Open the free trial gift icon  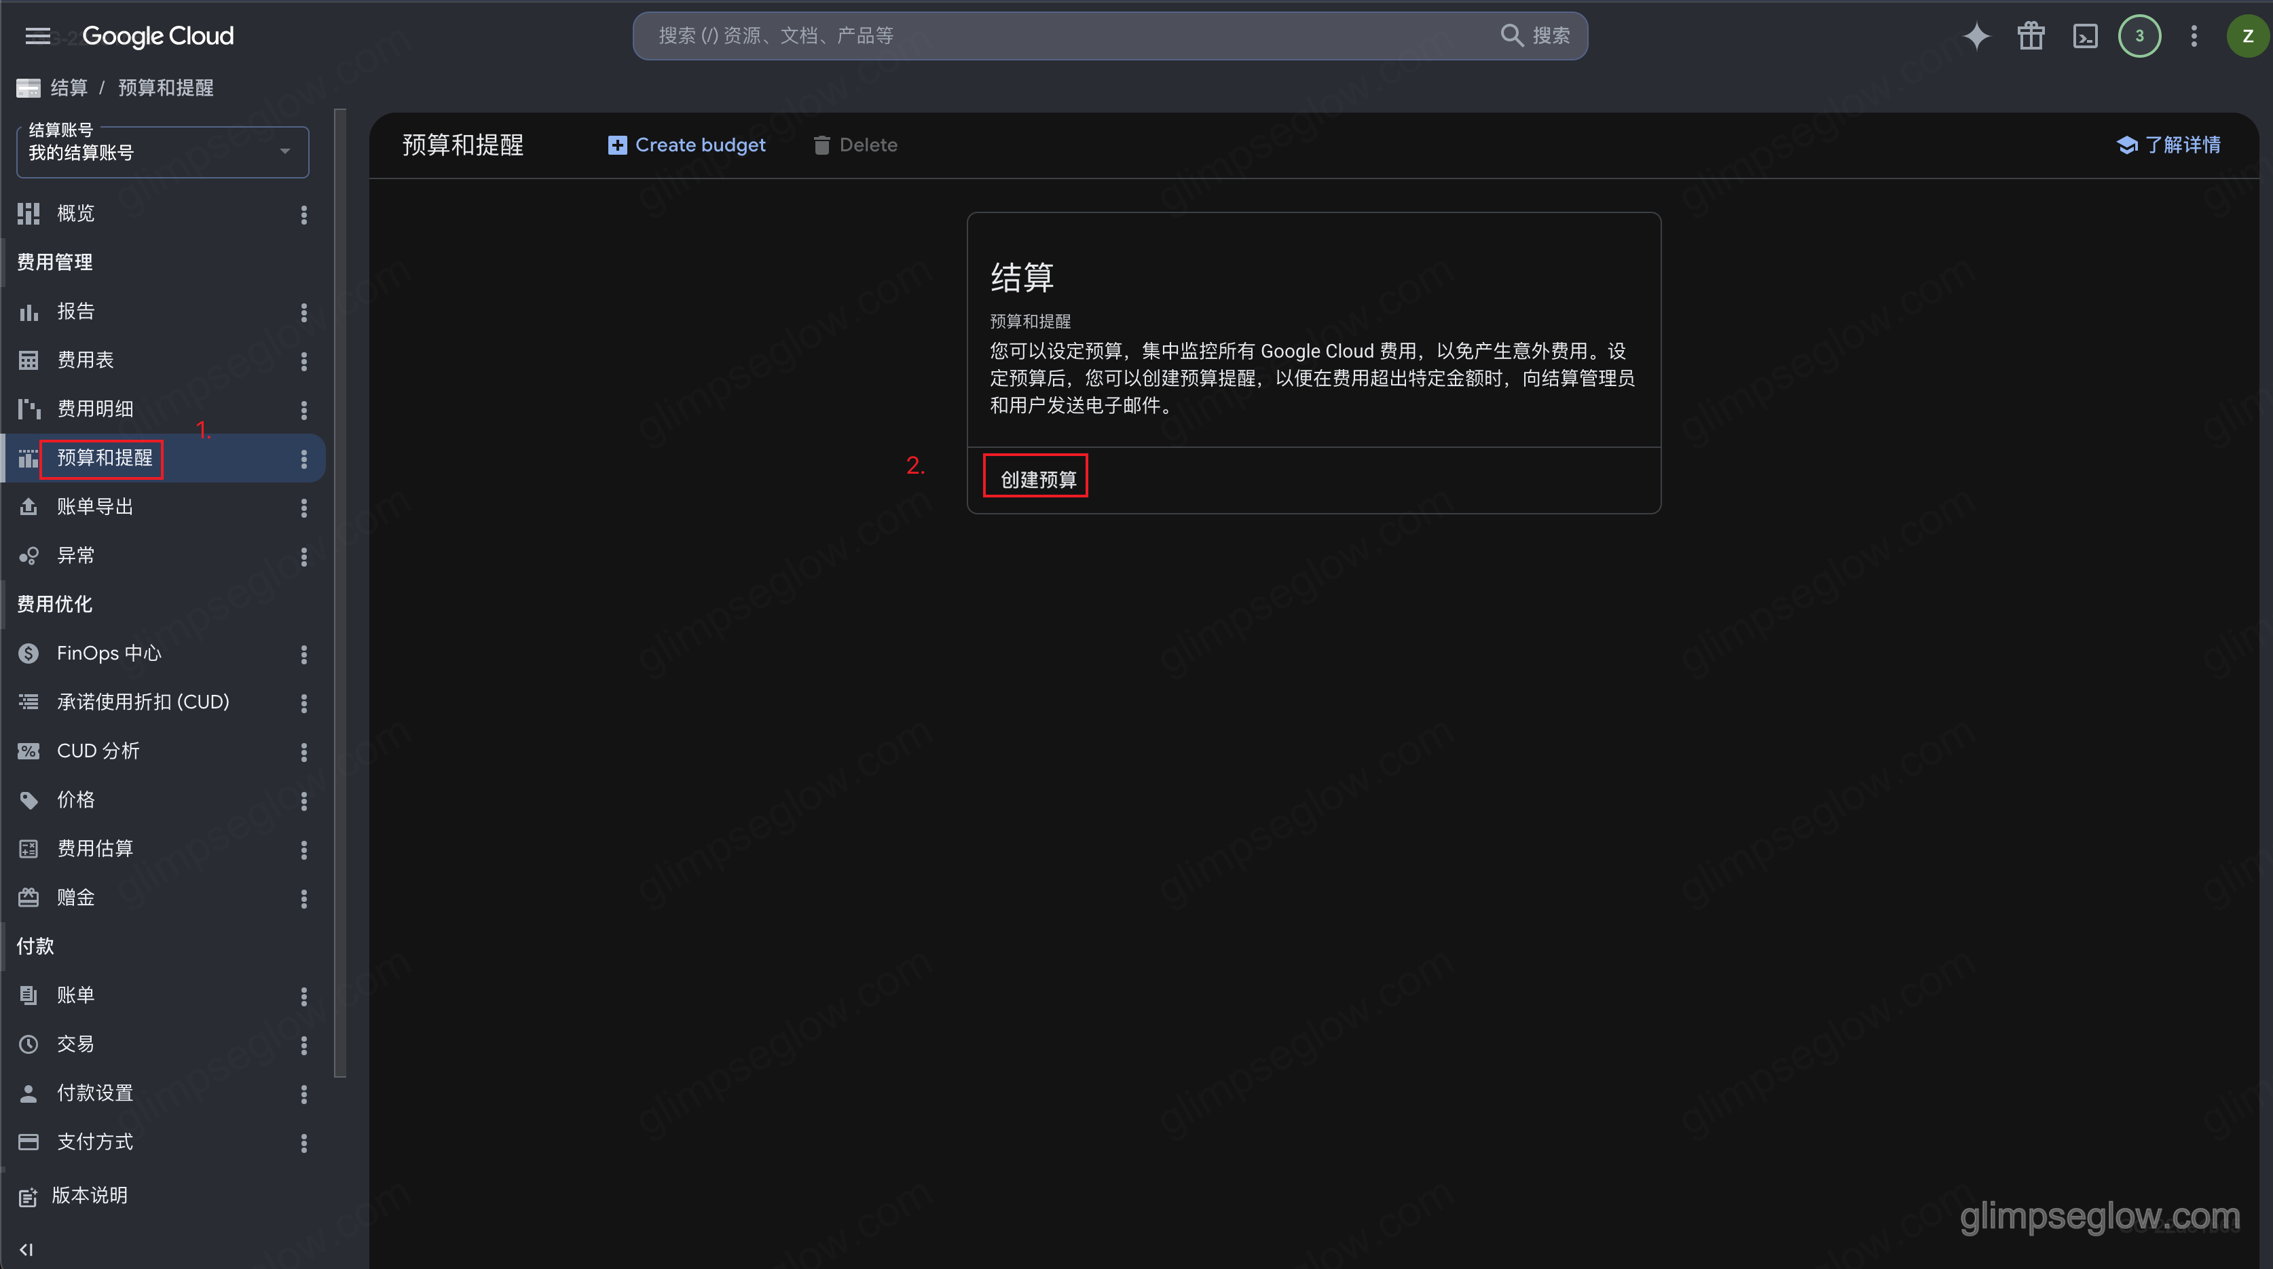point(2031,36)
